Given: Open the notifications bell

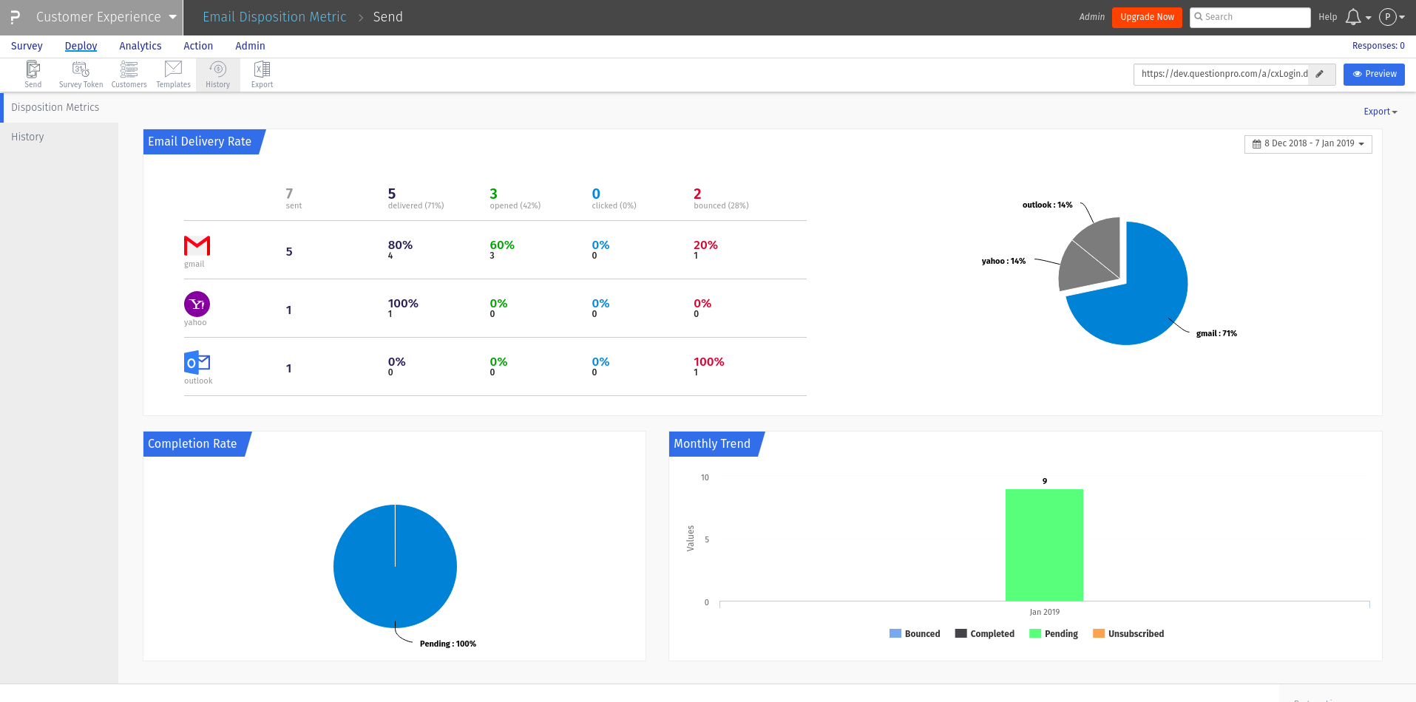Looking at the screenshot, I should pos(1353,17).
